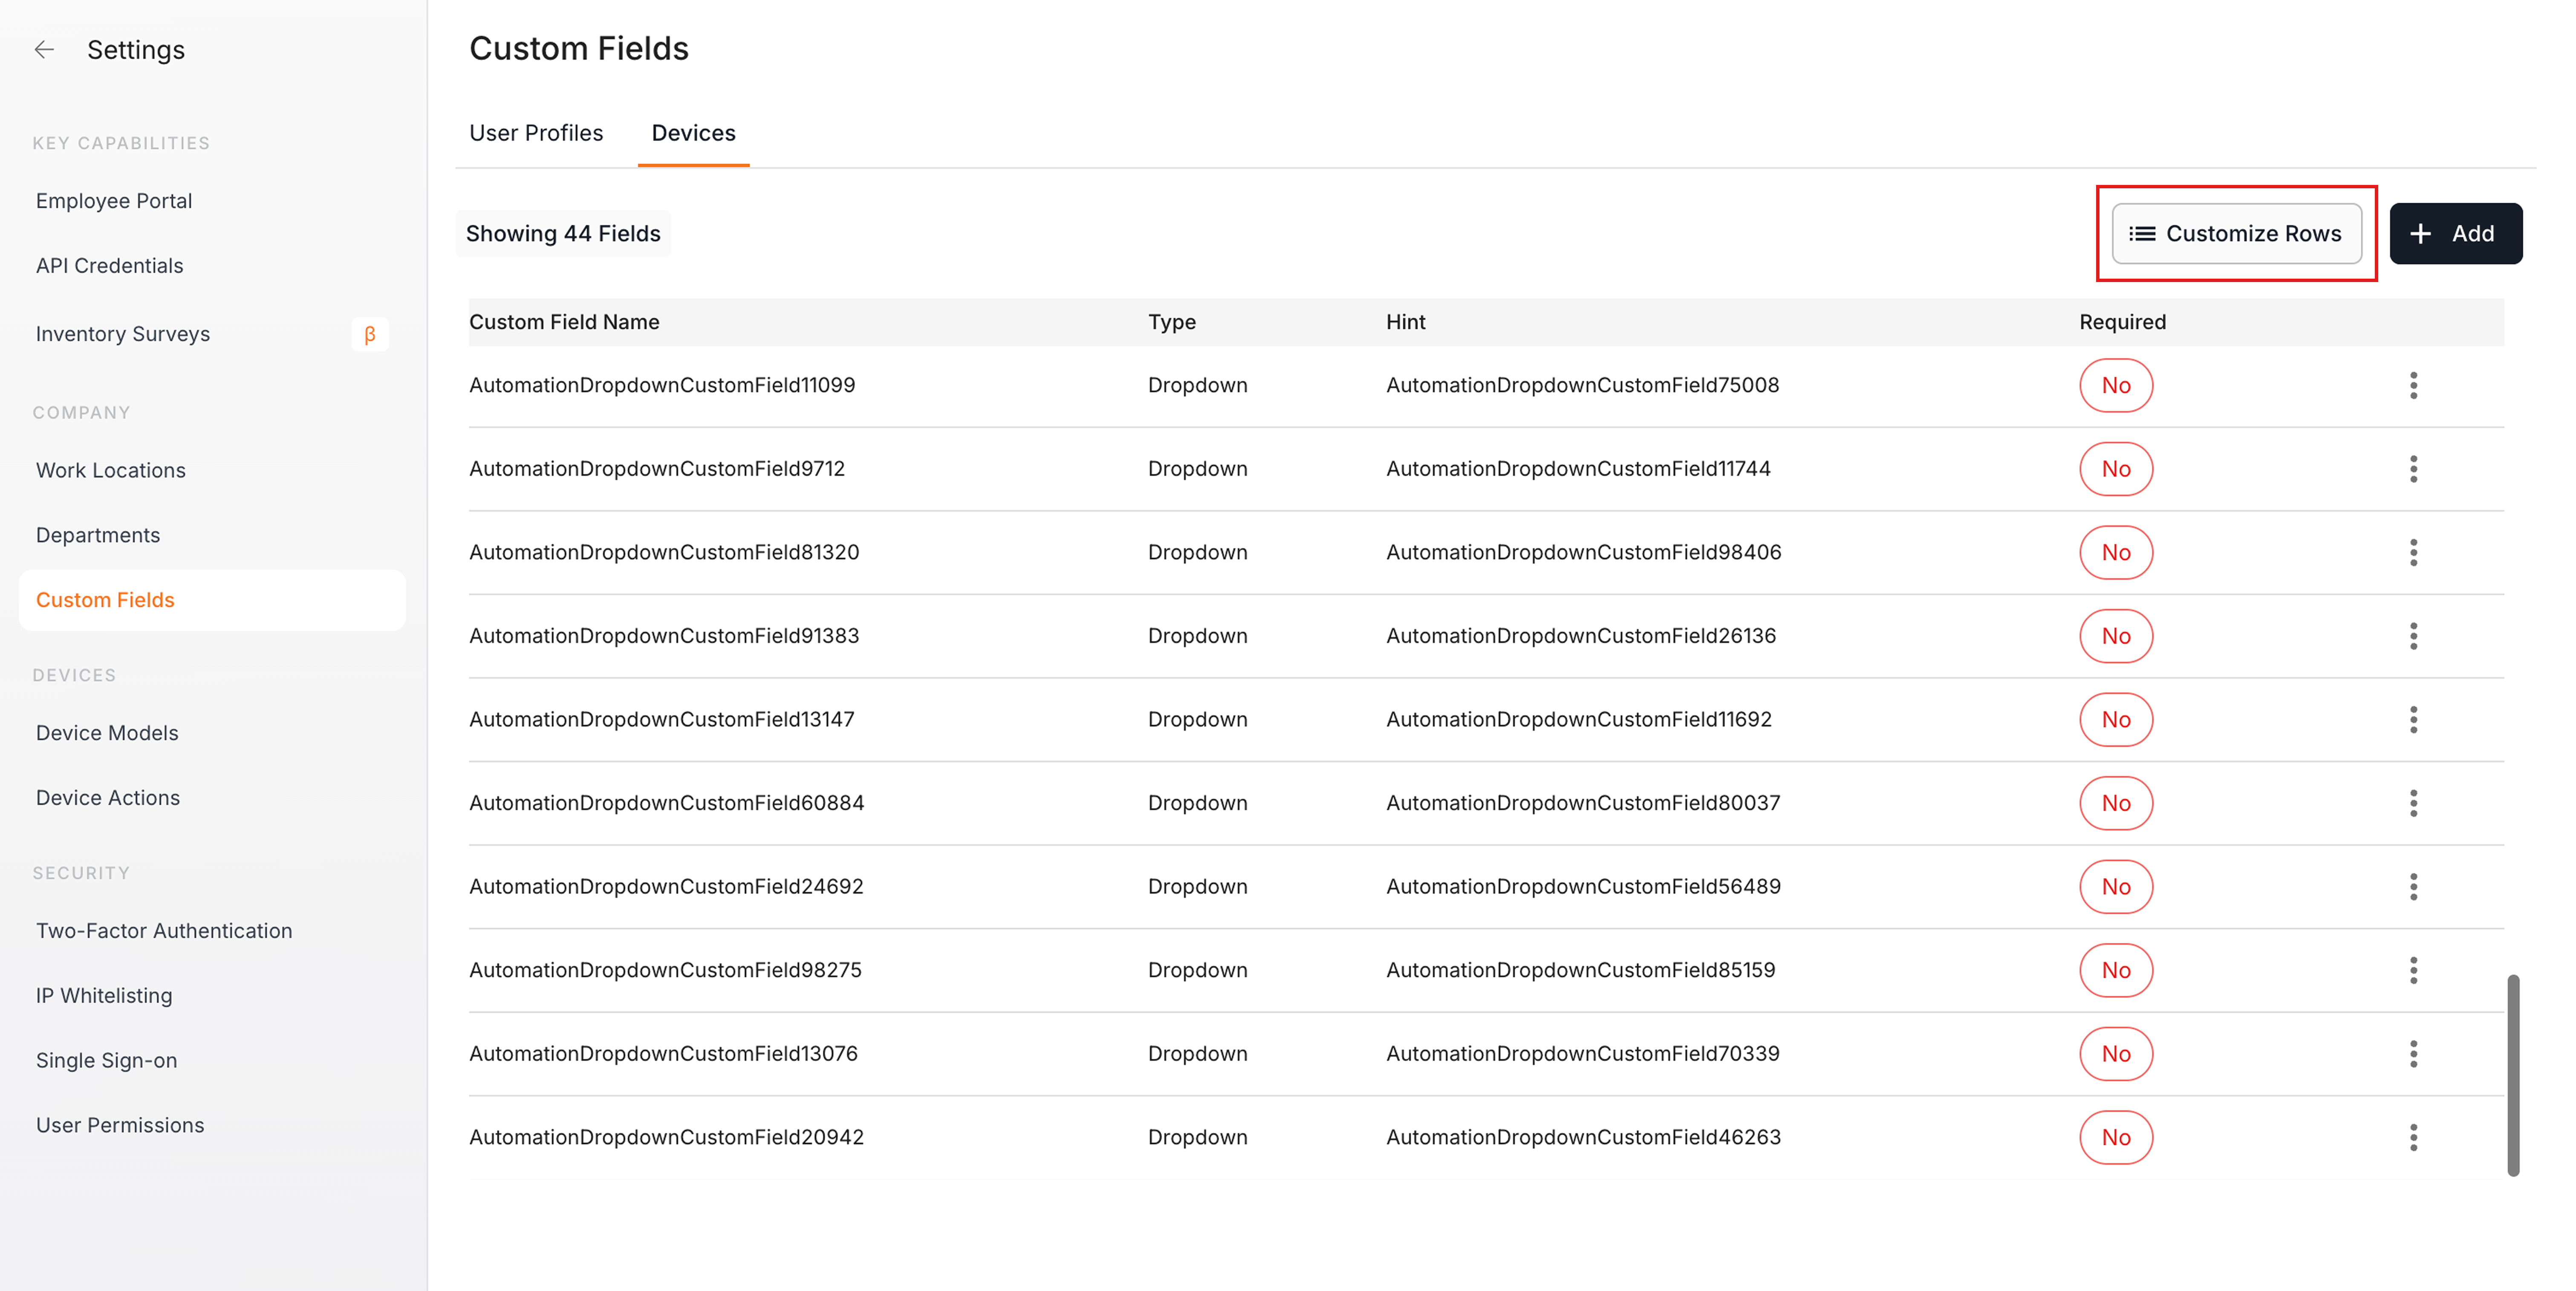Go to Device Actions
The width and height of the screenshot is (2576, 1291).
(x=108, y=798)
